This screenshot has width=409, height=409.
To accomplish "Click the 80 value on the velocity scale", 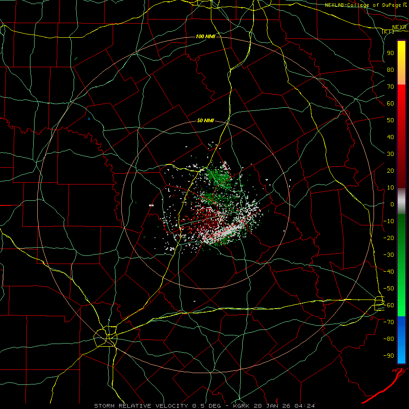I will 390,70.
